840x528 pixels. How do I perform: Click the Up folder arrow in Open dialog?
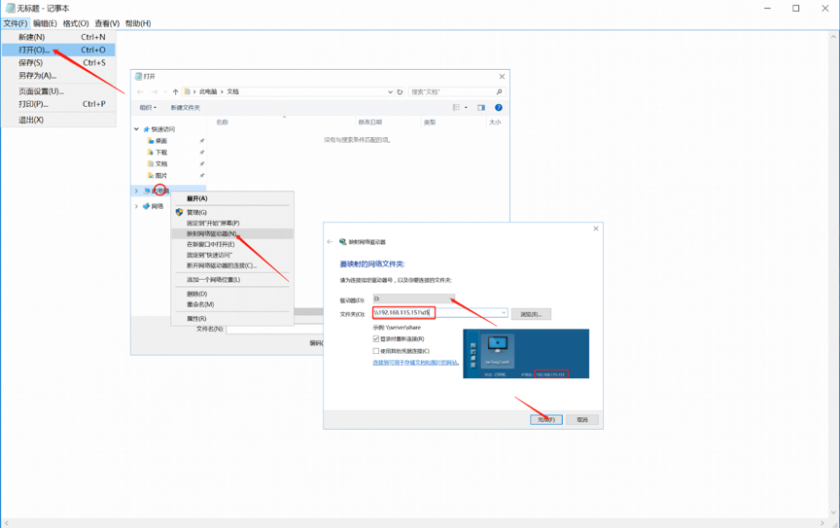(175, 92)
